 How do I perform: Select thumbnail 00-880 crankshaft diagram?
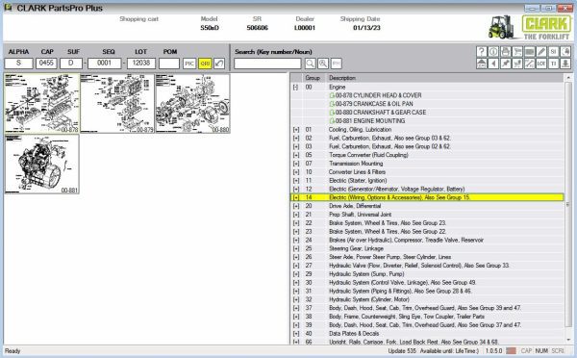click(x=192, y=103)
